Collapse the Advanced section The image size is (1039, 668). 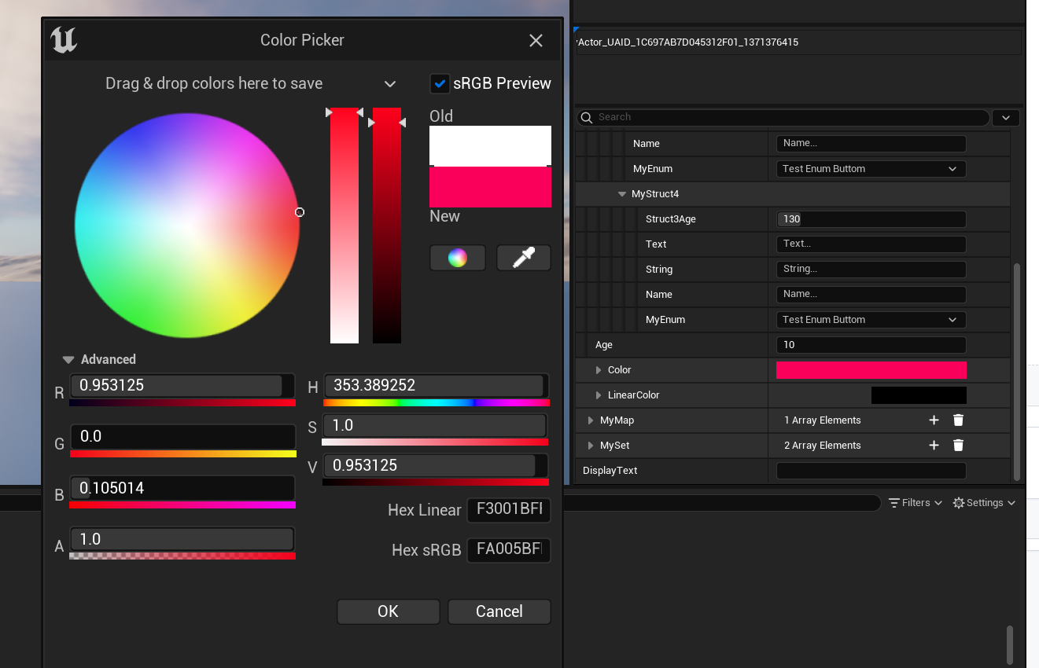coord(68,360)
